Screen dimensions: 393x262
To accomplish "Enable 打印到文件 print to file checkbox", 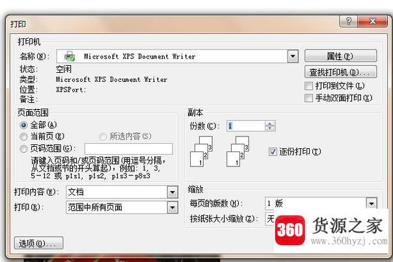I will tap(308, 86).
